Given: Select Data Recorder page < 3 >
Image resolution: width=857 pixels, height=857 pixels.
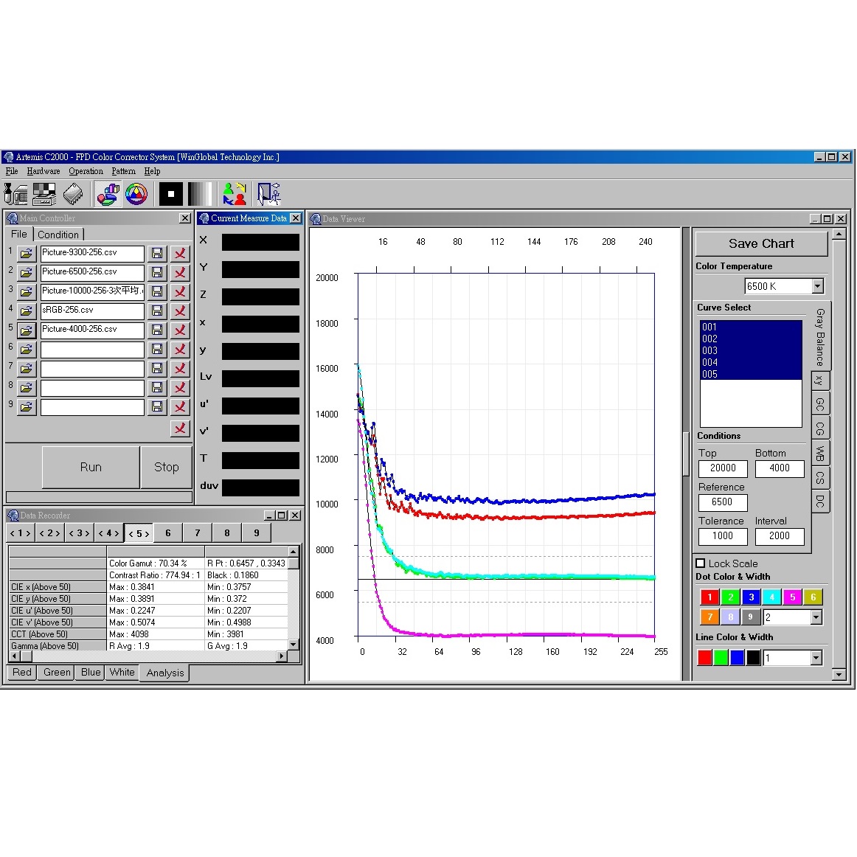Looking at the screenshot, I should [79, 533].
